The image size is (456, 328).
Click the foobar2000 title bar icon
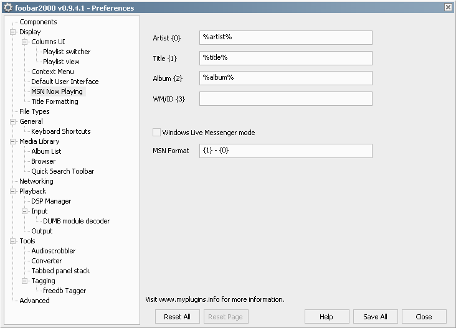coord(8,7)
